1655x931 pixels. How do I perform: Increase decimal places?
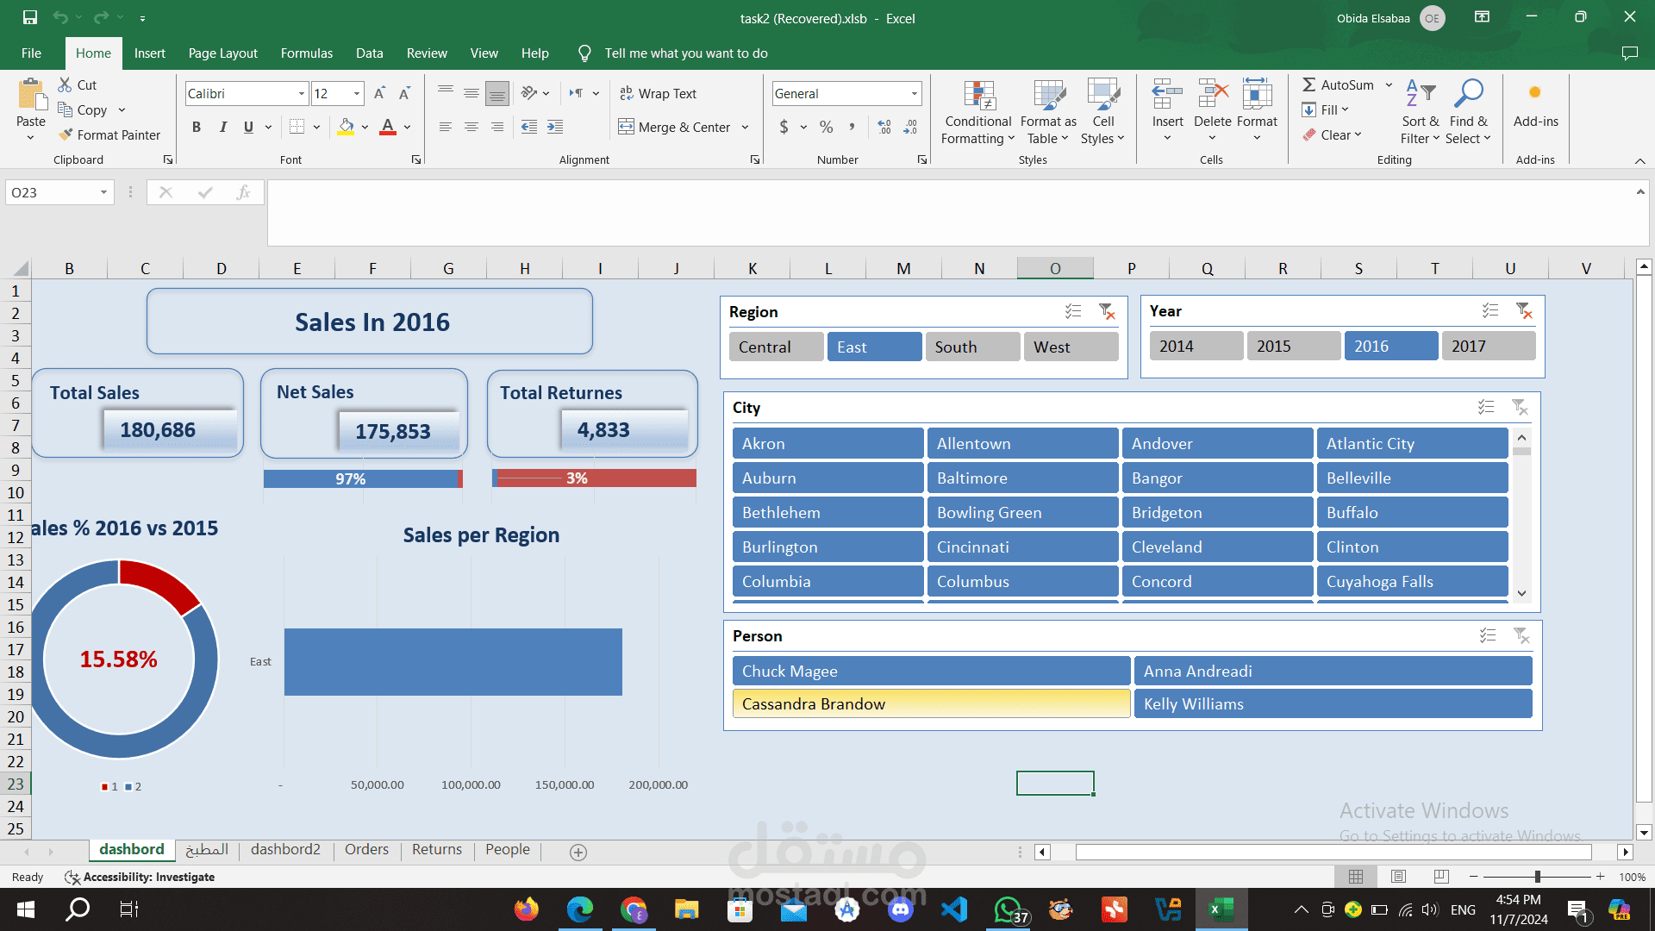click(x=884, y=127)
